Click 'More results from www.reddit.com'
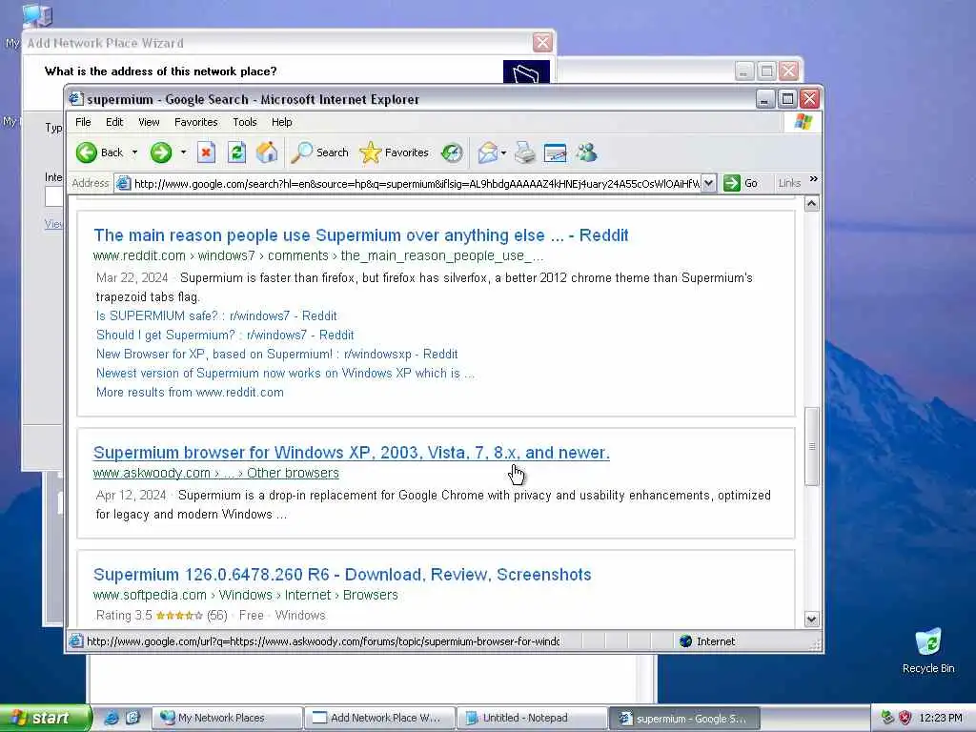 (x=190, y=392)
